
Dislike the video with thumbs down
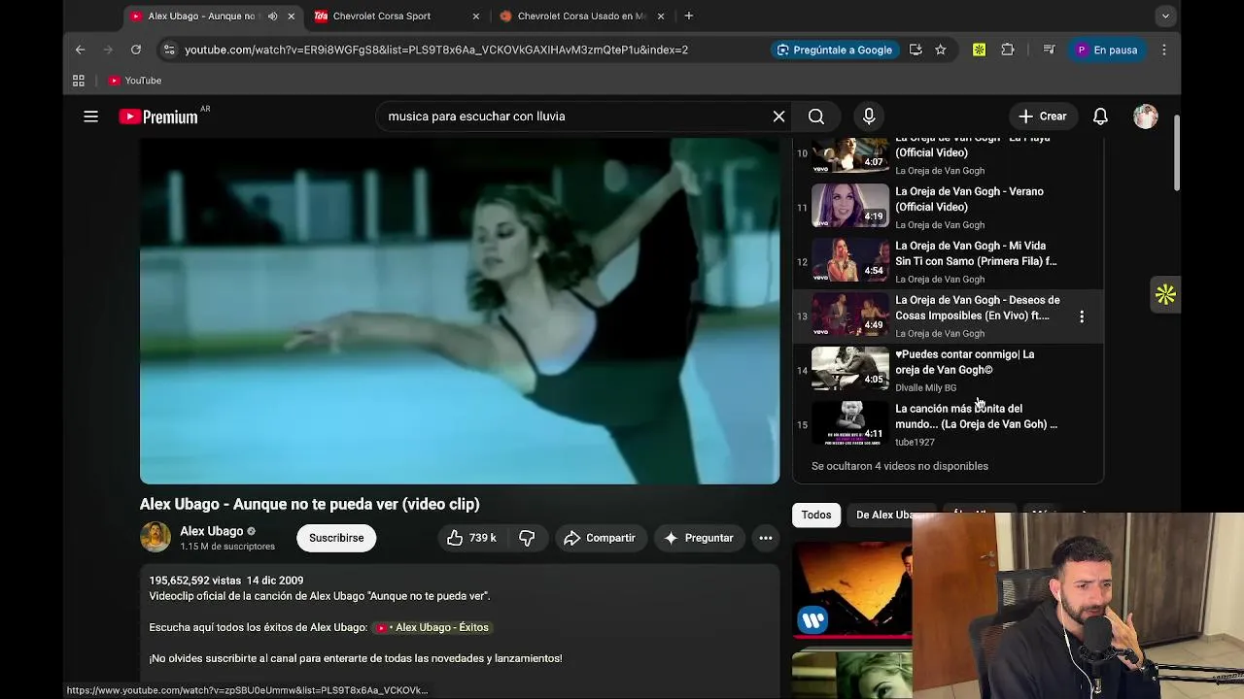click(x=527, y=538)
